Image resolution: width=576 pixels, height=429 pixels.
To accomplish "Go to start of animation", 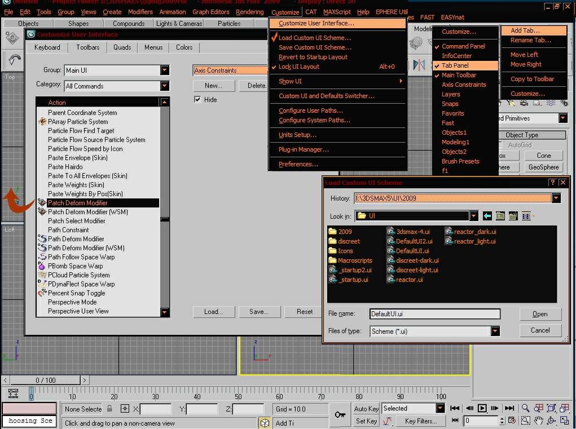I will click(455, 408).
